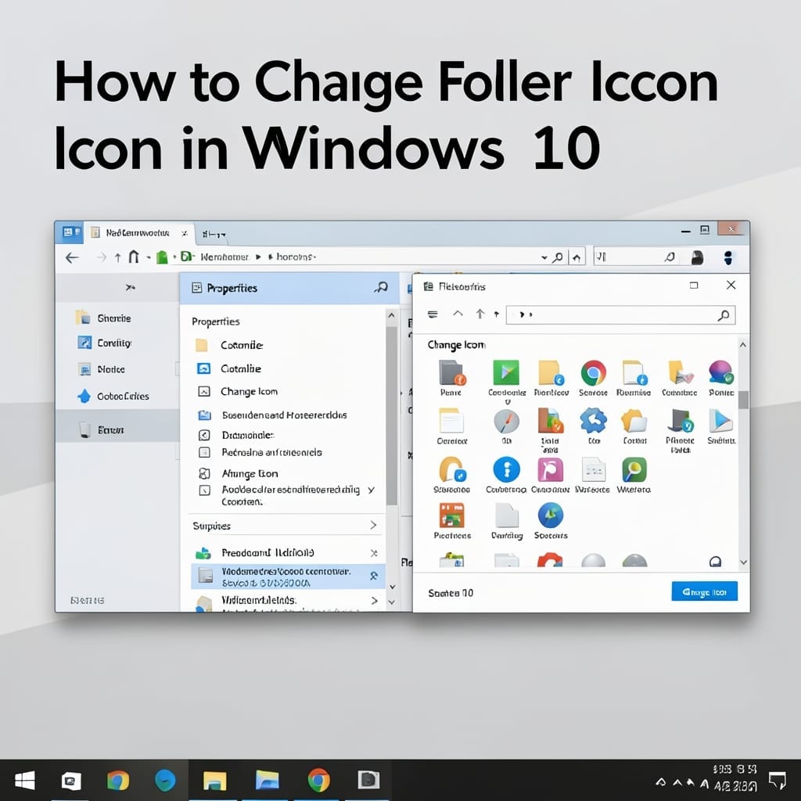Toggle checkbox beside Retmelne entry
This screenshot has width=801, height=801.
[204, 453]
